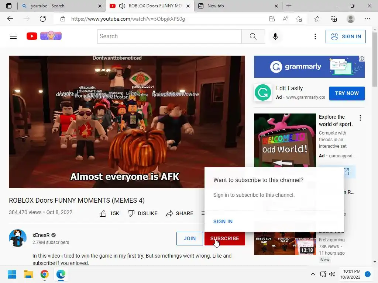Screen dimensions: 378x283
Task: Mute the tab using speaker icon
Action: click(122, 6)
